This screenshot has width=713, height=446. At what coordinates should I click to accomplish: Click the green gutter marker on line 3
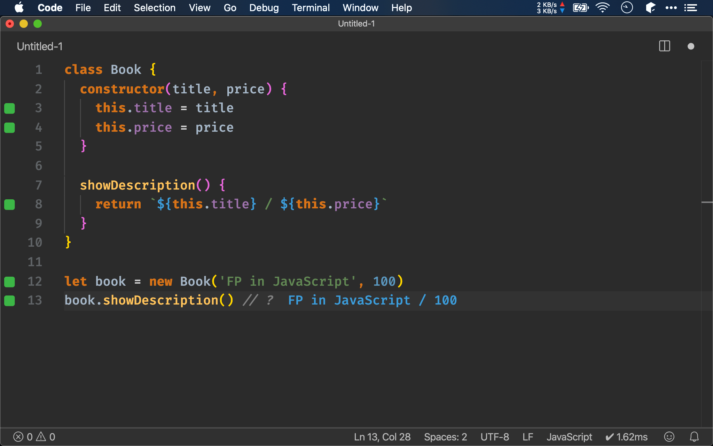click(9, 108)
